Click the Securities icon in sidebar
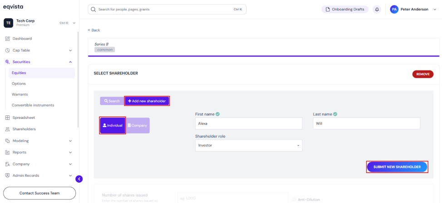442x203 pixels. [x=8, y=62]
